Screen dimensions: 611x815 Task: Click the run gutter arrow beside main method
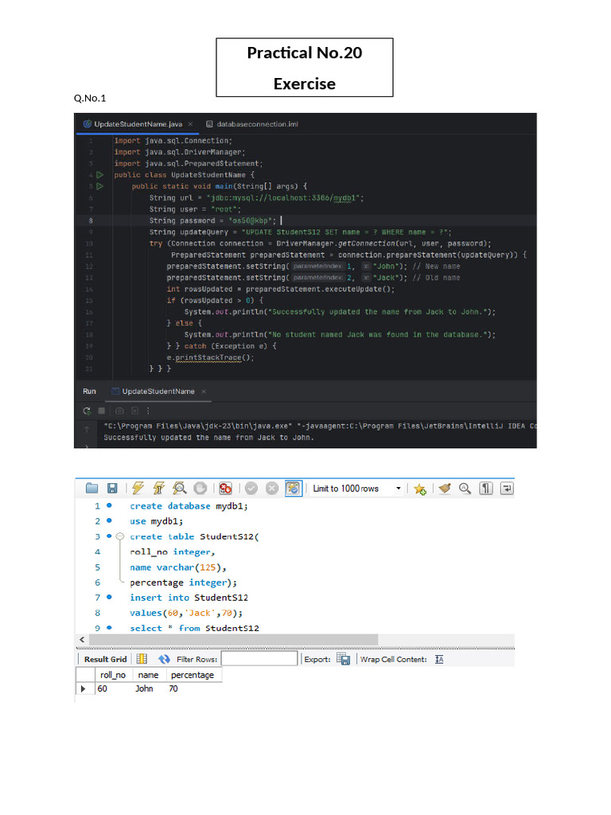pos(100,186)
